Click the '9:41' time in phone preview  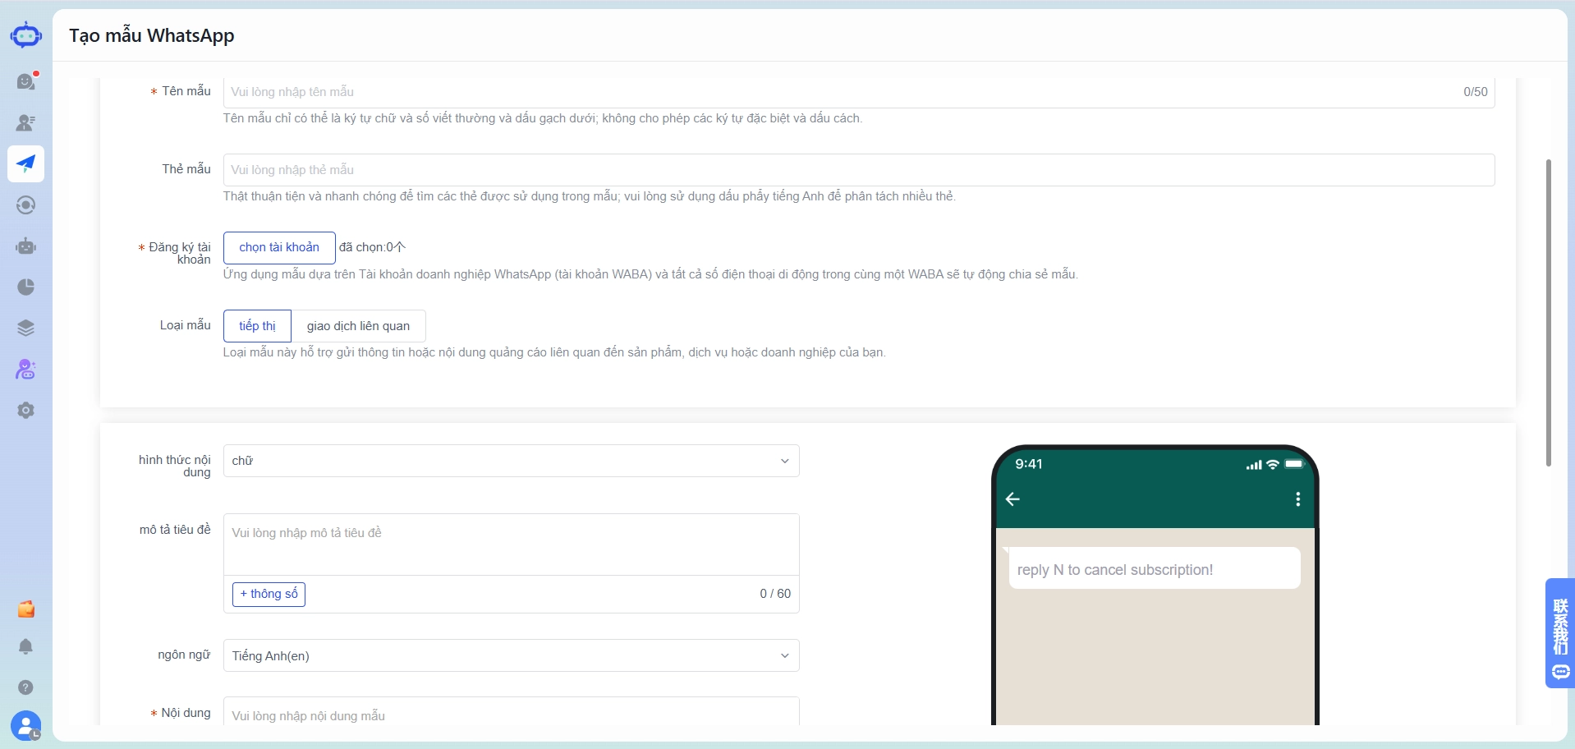1028,464
